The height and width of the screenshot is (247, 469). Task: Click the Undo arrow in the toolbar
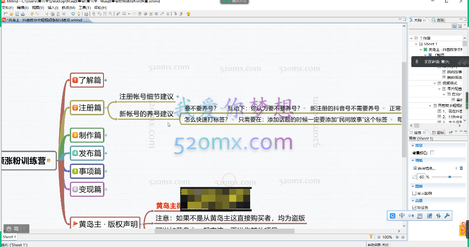32,14
